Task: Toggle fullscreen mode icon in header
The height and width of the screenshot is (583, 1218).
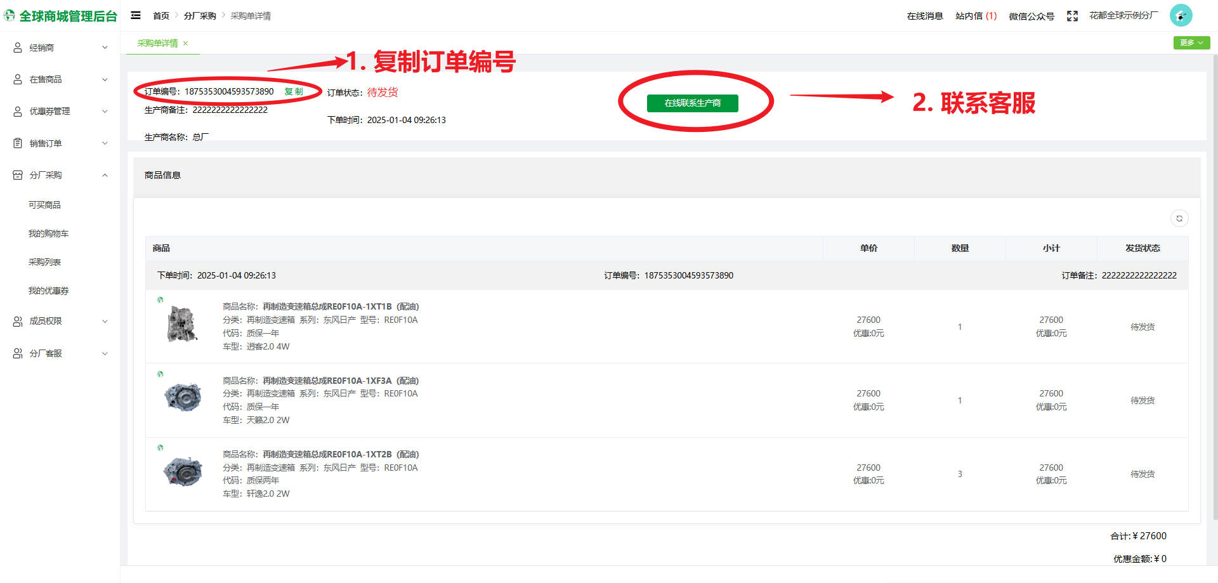Action: click(x=1072, y=16)
